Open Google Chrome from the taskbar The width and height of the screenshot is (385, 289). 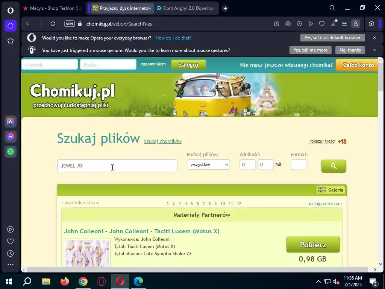coord(83,281)
